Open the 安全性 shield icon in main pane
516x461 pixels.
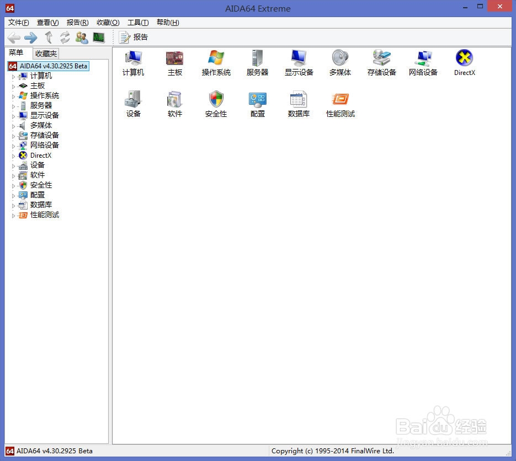pyautogui.click(x=216, y=105)
